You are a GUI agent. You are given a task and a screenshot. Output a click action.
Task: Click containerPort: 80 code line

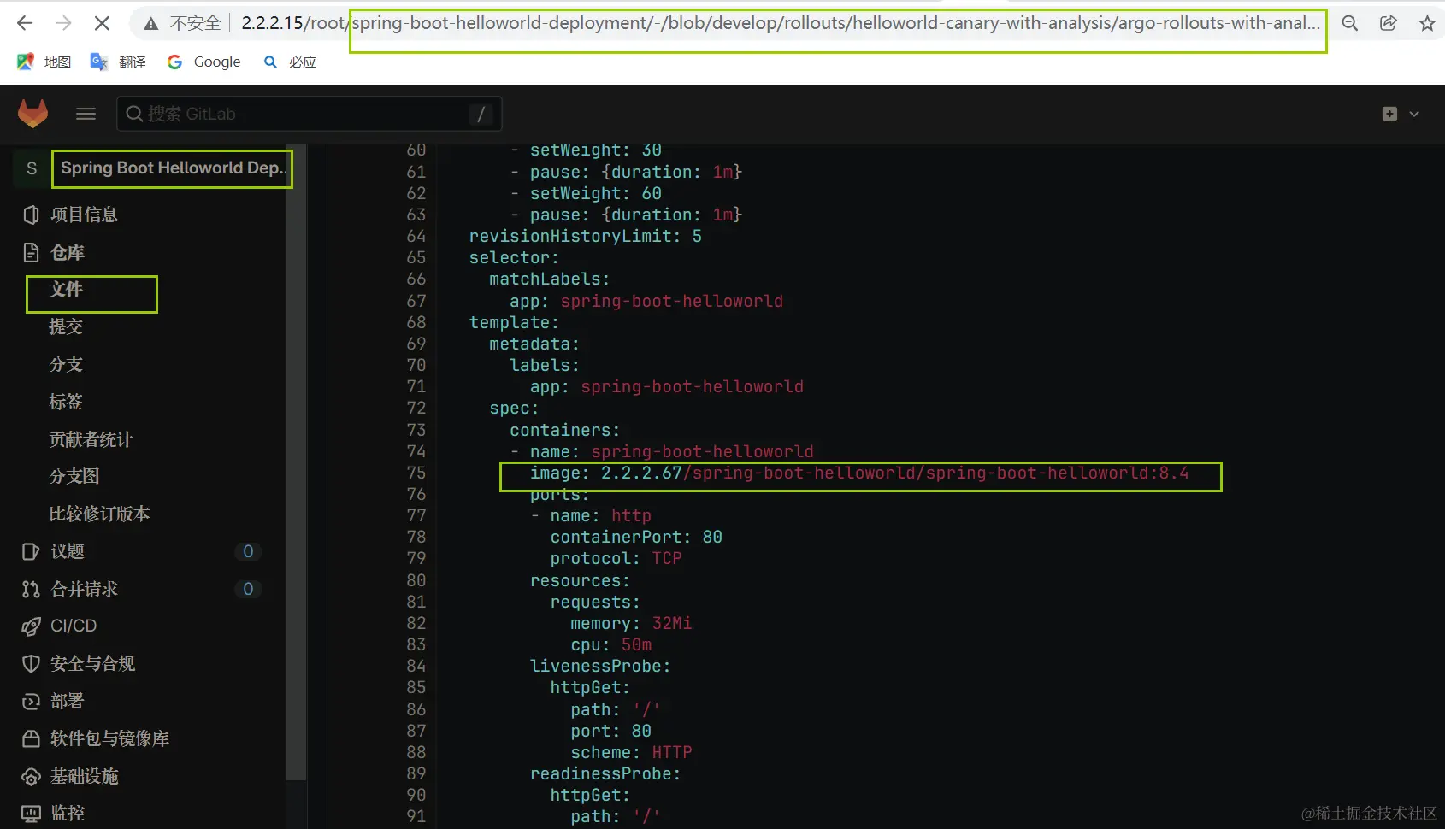636,537
